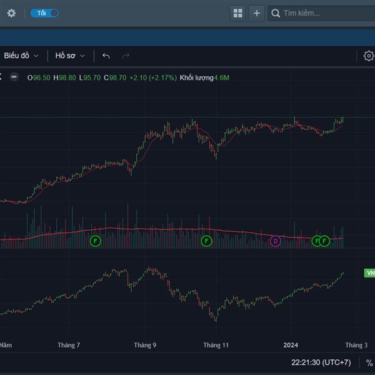
Task: Open the settings gear in the top bar
Action: 11,13
